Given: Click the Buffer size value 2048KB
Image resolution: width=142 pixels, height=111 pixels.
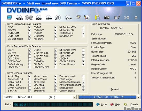Looking at the screenshot, I should click(x=132, y=52).
